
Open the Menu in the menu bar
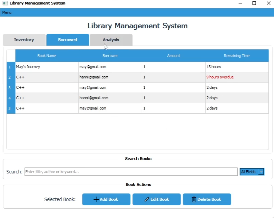pyautogui.click(x=7, y=12)
